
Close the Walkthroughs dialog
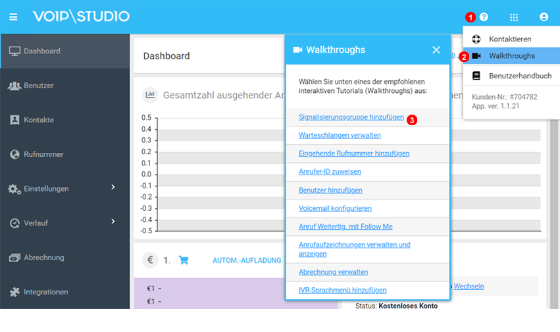point(436,50)
